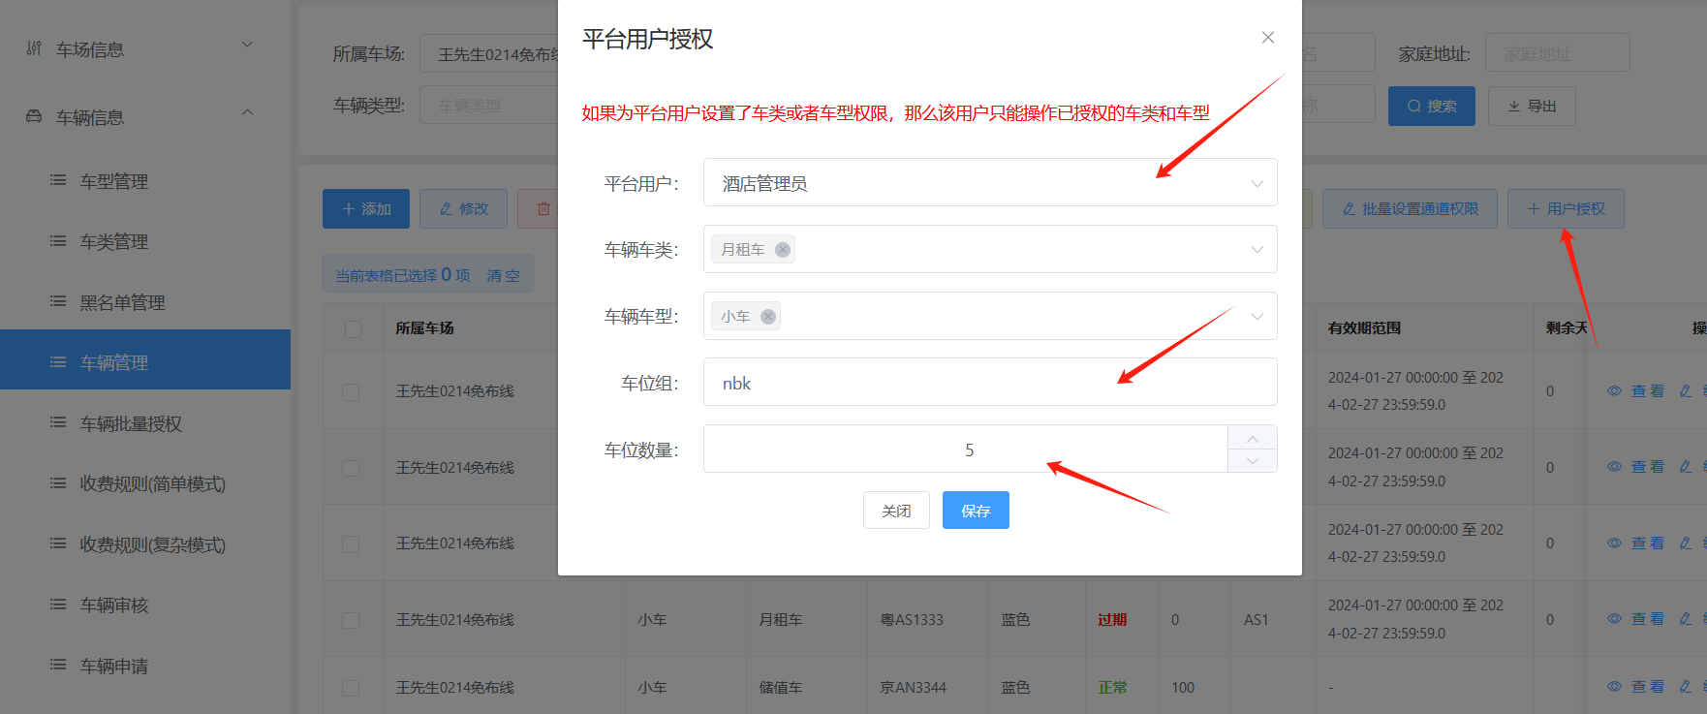The image size is (1707, 714).
Task: Click the 车位组 input field
Action: [990, 383]
